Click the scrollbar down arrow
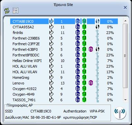This screenshot has width=132, height=125. tap(125, 100)
